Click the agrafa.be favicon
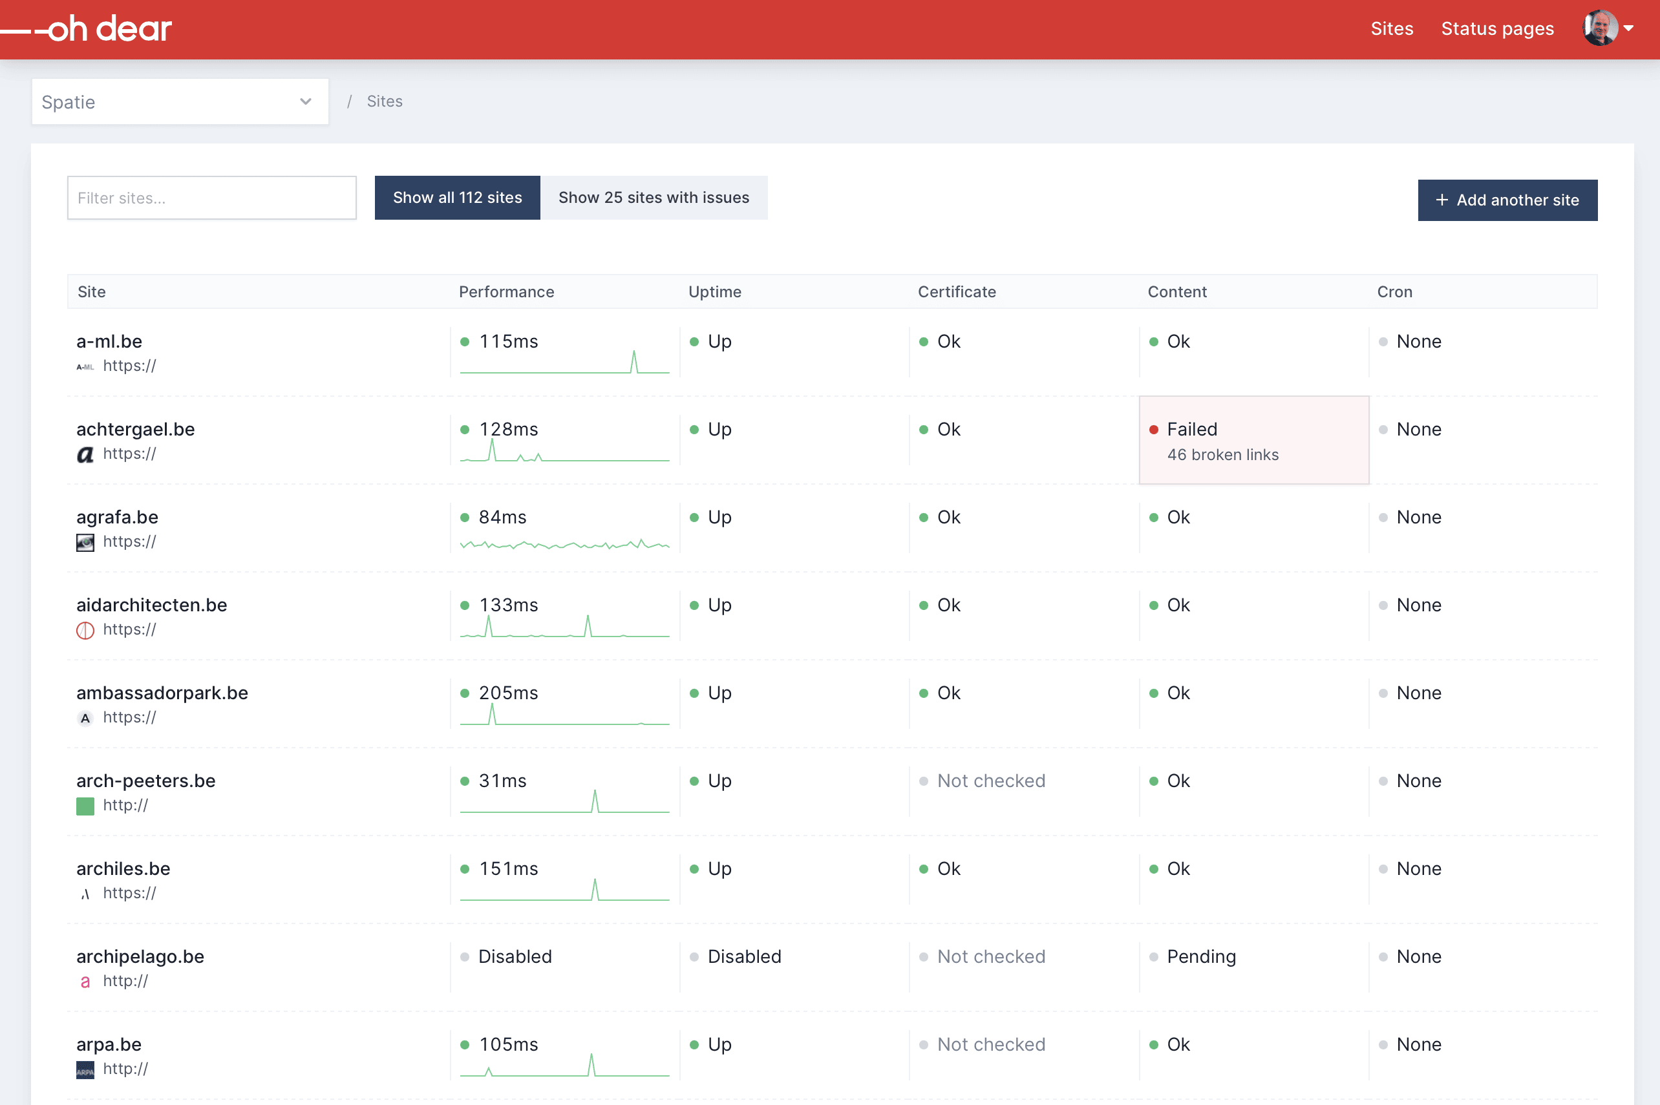This screenshot has width=1660, height=1105. [85, 543]
